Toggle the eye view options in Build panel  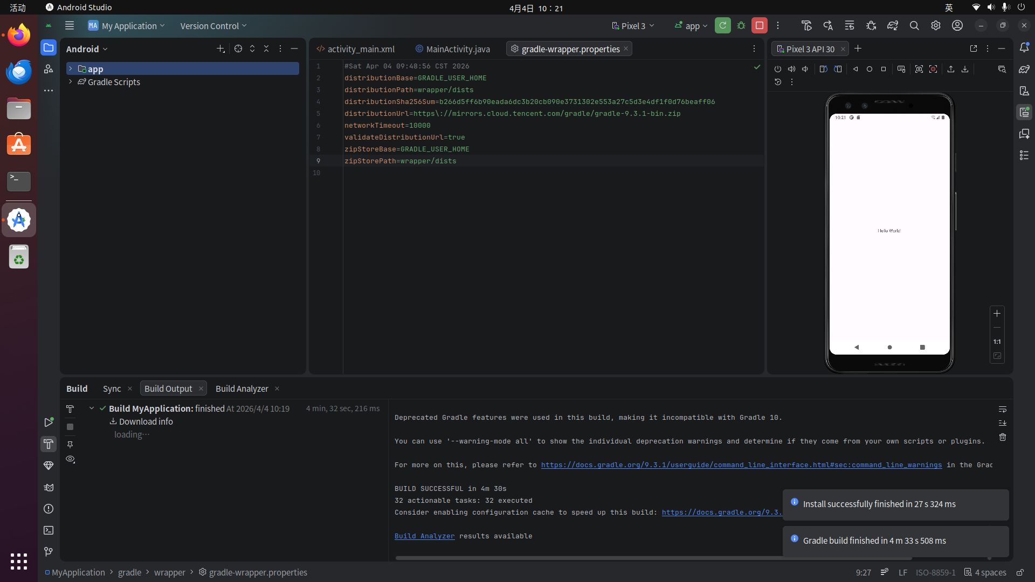coord(70,459)
